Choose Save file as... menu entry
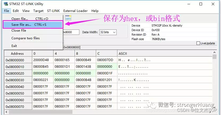This screenshot has height=115, width=221. pos(33,25)
